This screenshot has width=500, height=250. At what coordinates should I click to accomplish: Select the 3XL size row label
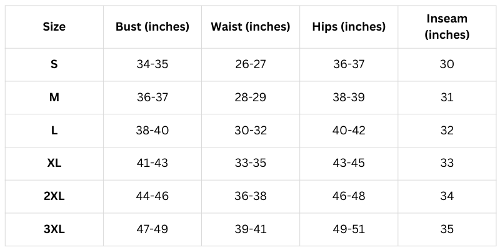pos(54,229)
